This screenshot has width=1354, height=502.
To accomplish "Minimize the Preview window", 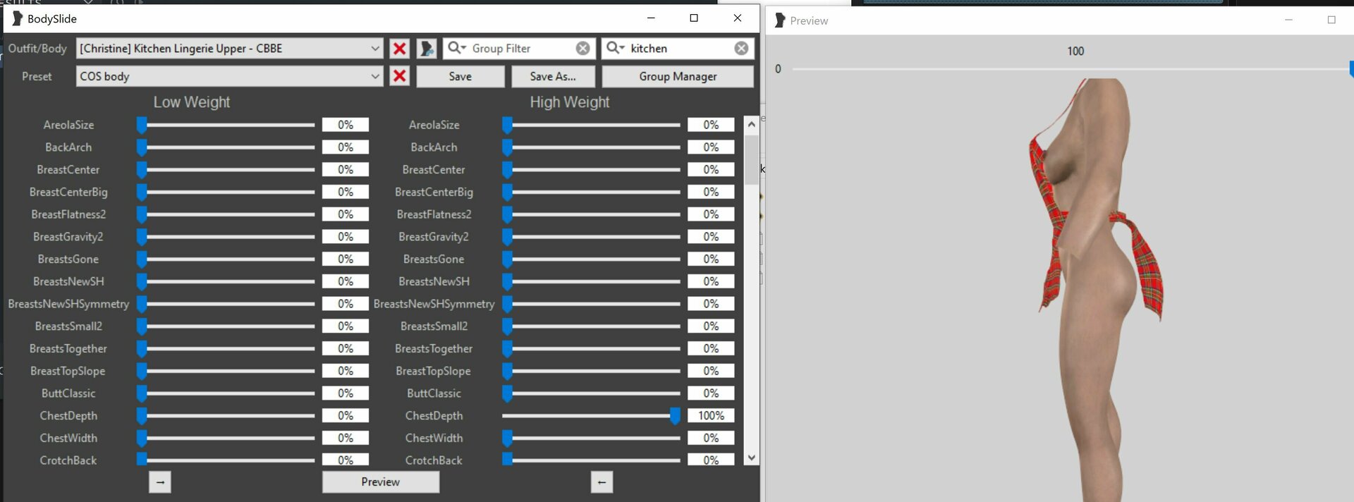I will tap(1288, 20).
